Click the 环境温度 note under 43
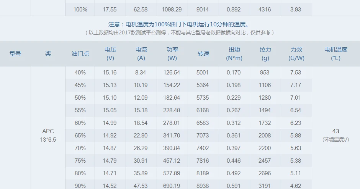The height and width of the screenshot is (189, 360). [335, 140]
